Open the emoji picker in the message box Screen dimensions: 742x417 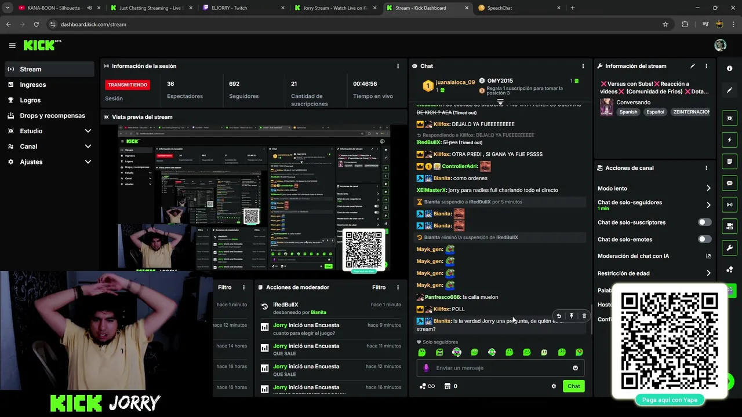tap(575, 368)
